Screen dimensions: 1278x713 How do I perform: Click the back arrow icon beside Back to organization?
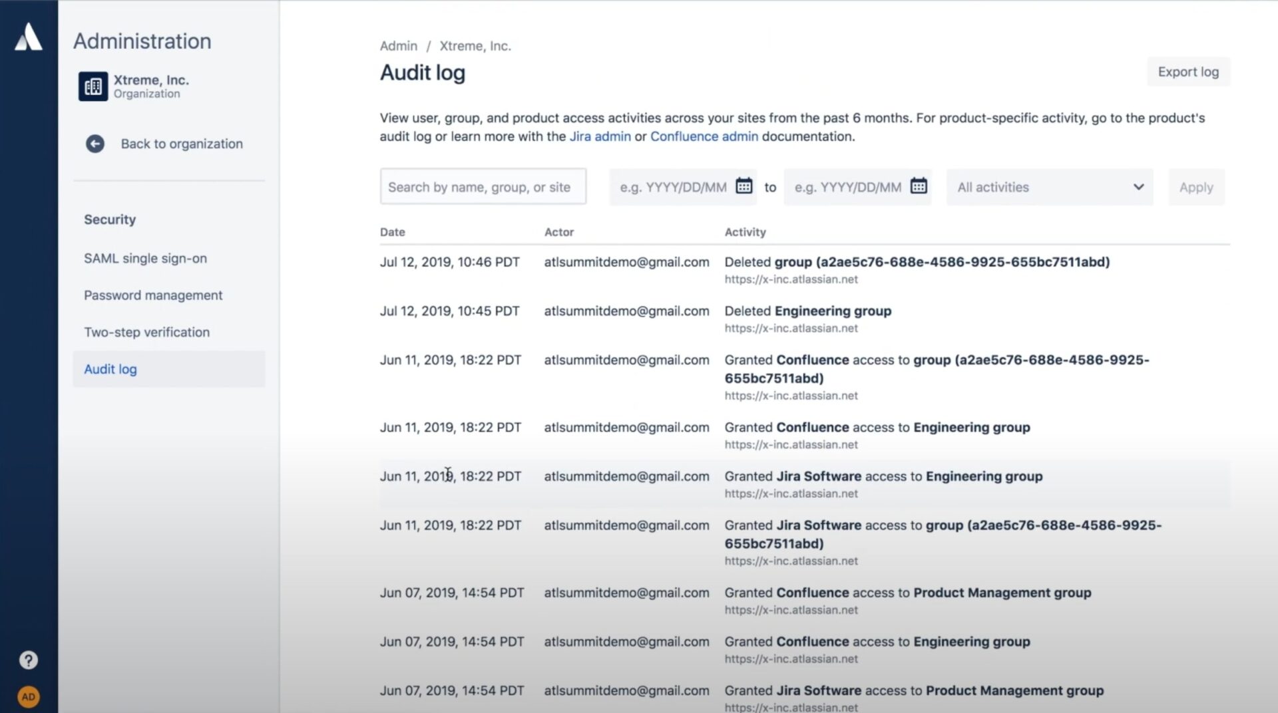(95, 144)
